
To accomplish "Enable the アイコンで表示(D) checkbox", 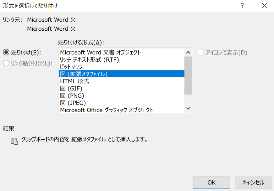I will (200, 52).
